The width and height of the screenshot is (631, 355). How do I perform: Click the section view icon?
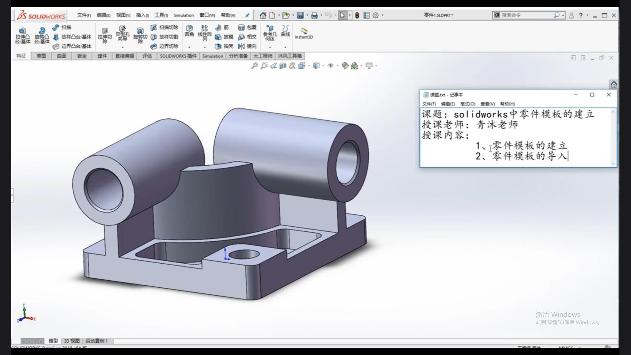pyautogui.click(x=283, y=66)
